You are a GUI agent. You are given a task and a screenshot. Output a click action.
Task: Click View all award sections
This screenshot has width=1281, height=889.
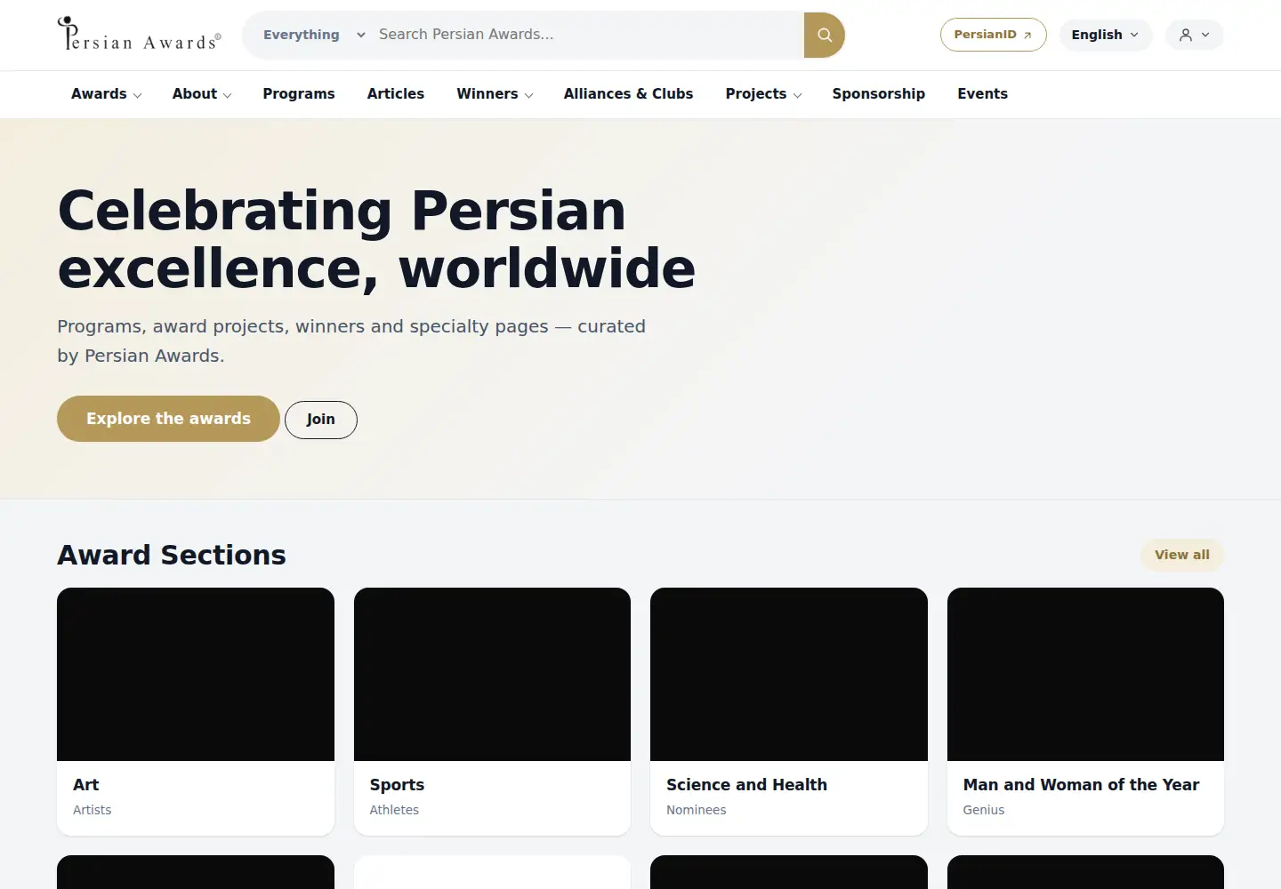[1181, 555]
